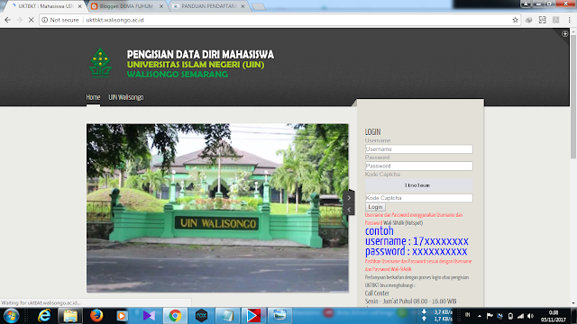The width and height of the screenshot is (577, 324).
Task: Open a new browser tab
Action: click(x=259, y=6)
